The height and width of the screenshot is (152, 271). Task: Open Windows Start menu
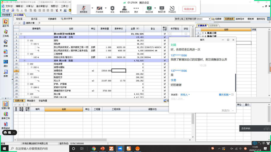tap(4, 148)
